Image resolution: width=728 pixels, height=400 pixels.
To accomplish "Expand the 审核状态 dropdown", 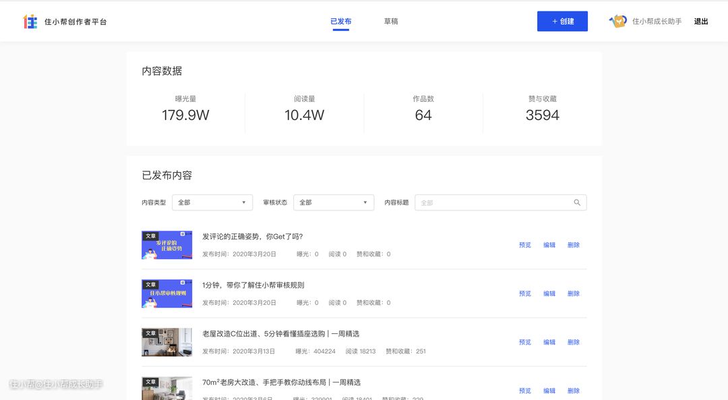I will pos(334,202).
